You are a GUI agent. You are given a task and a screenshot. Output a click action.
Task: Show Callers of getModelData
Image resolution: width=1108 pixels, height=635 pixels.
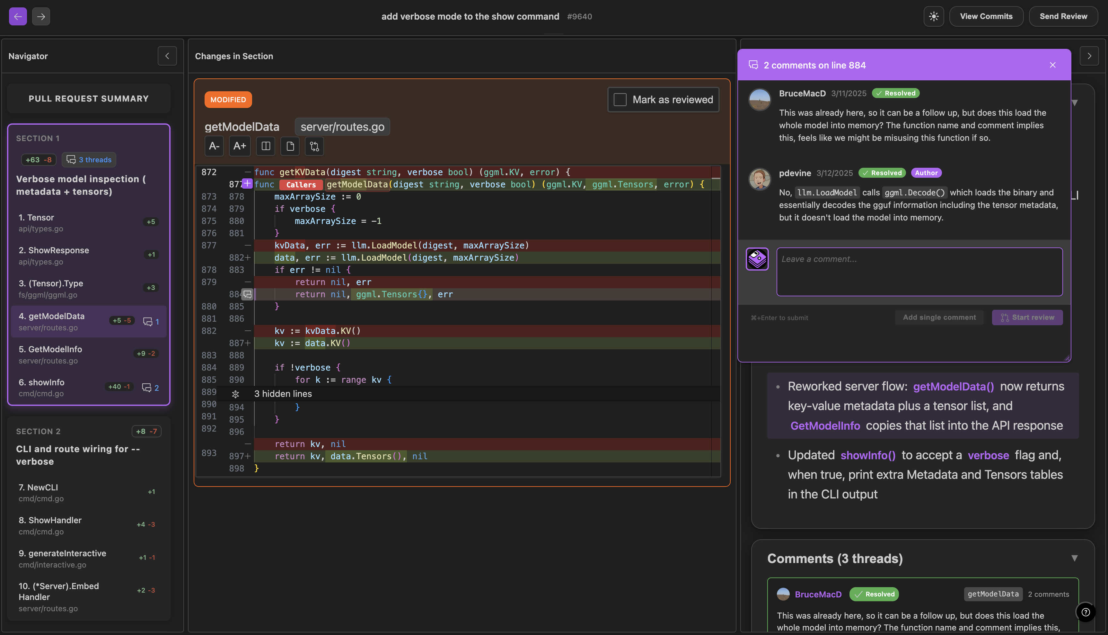(x=301, y=184)
